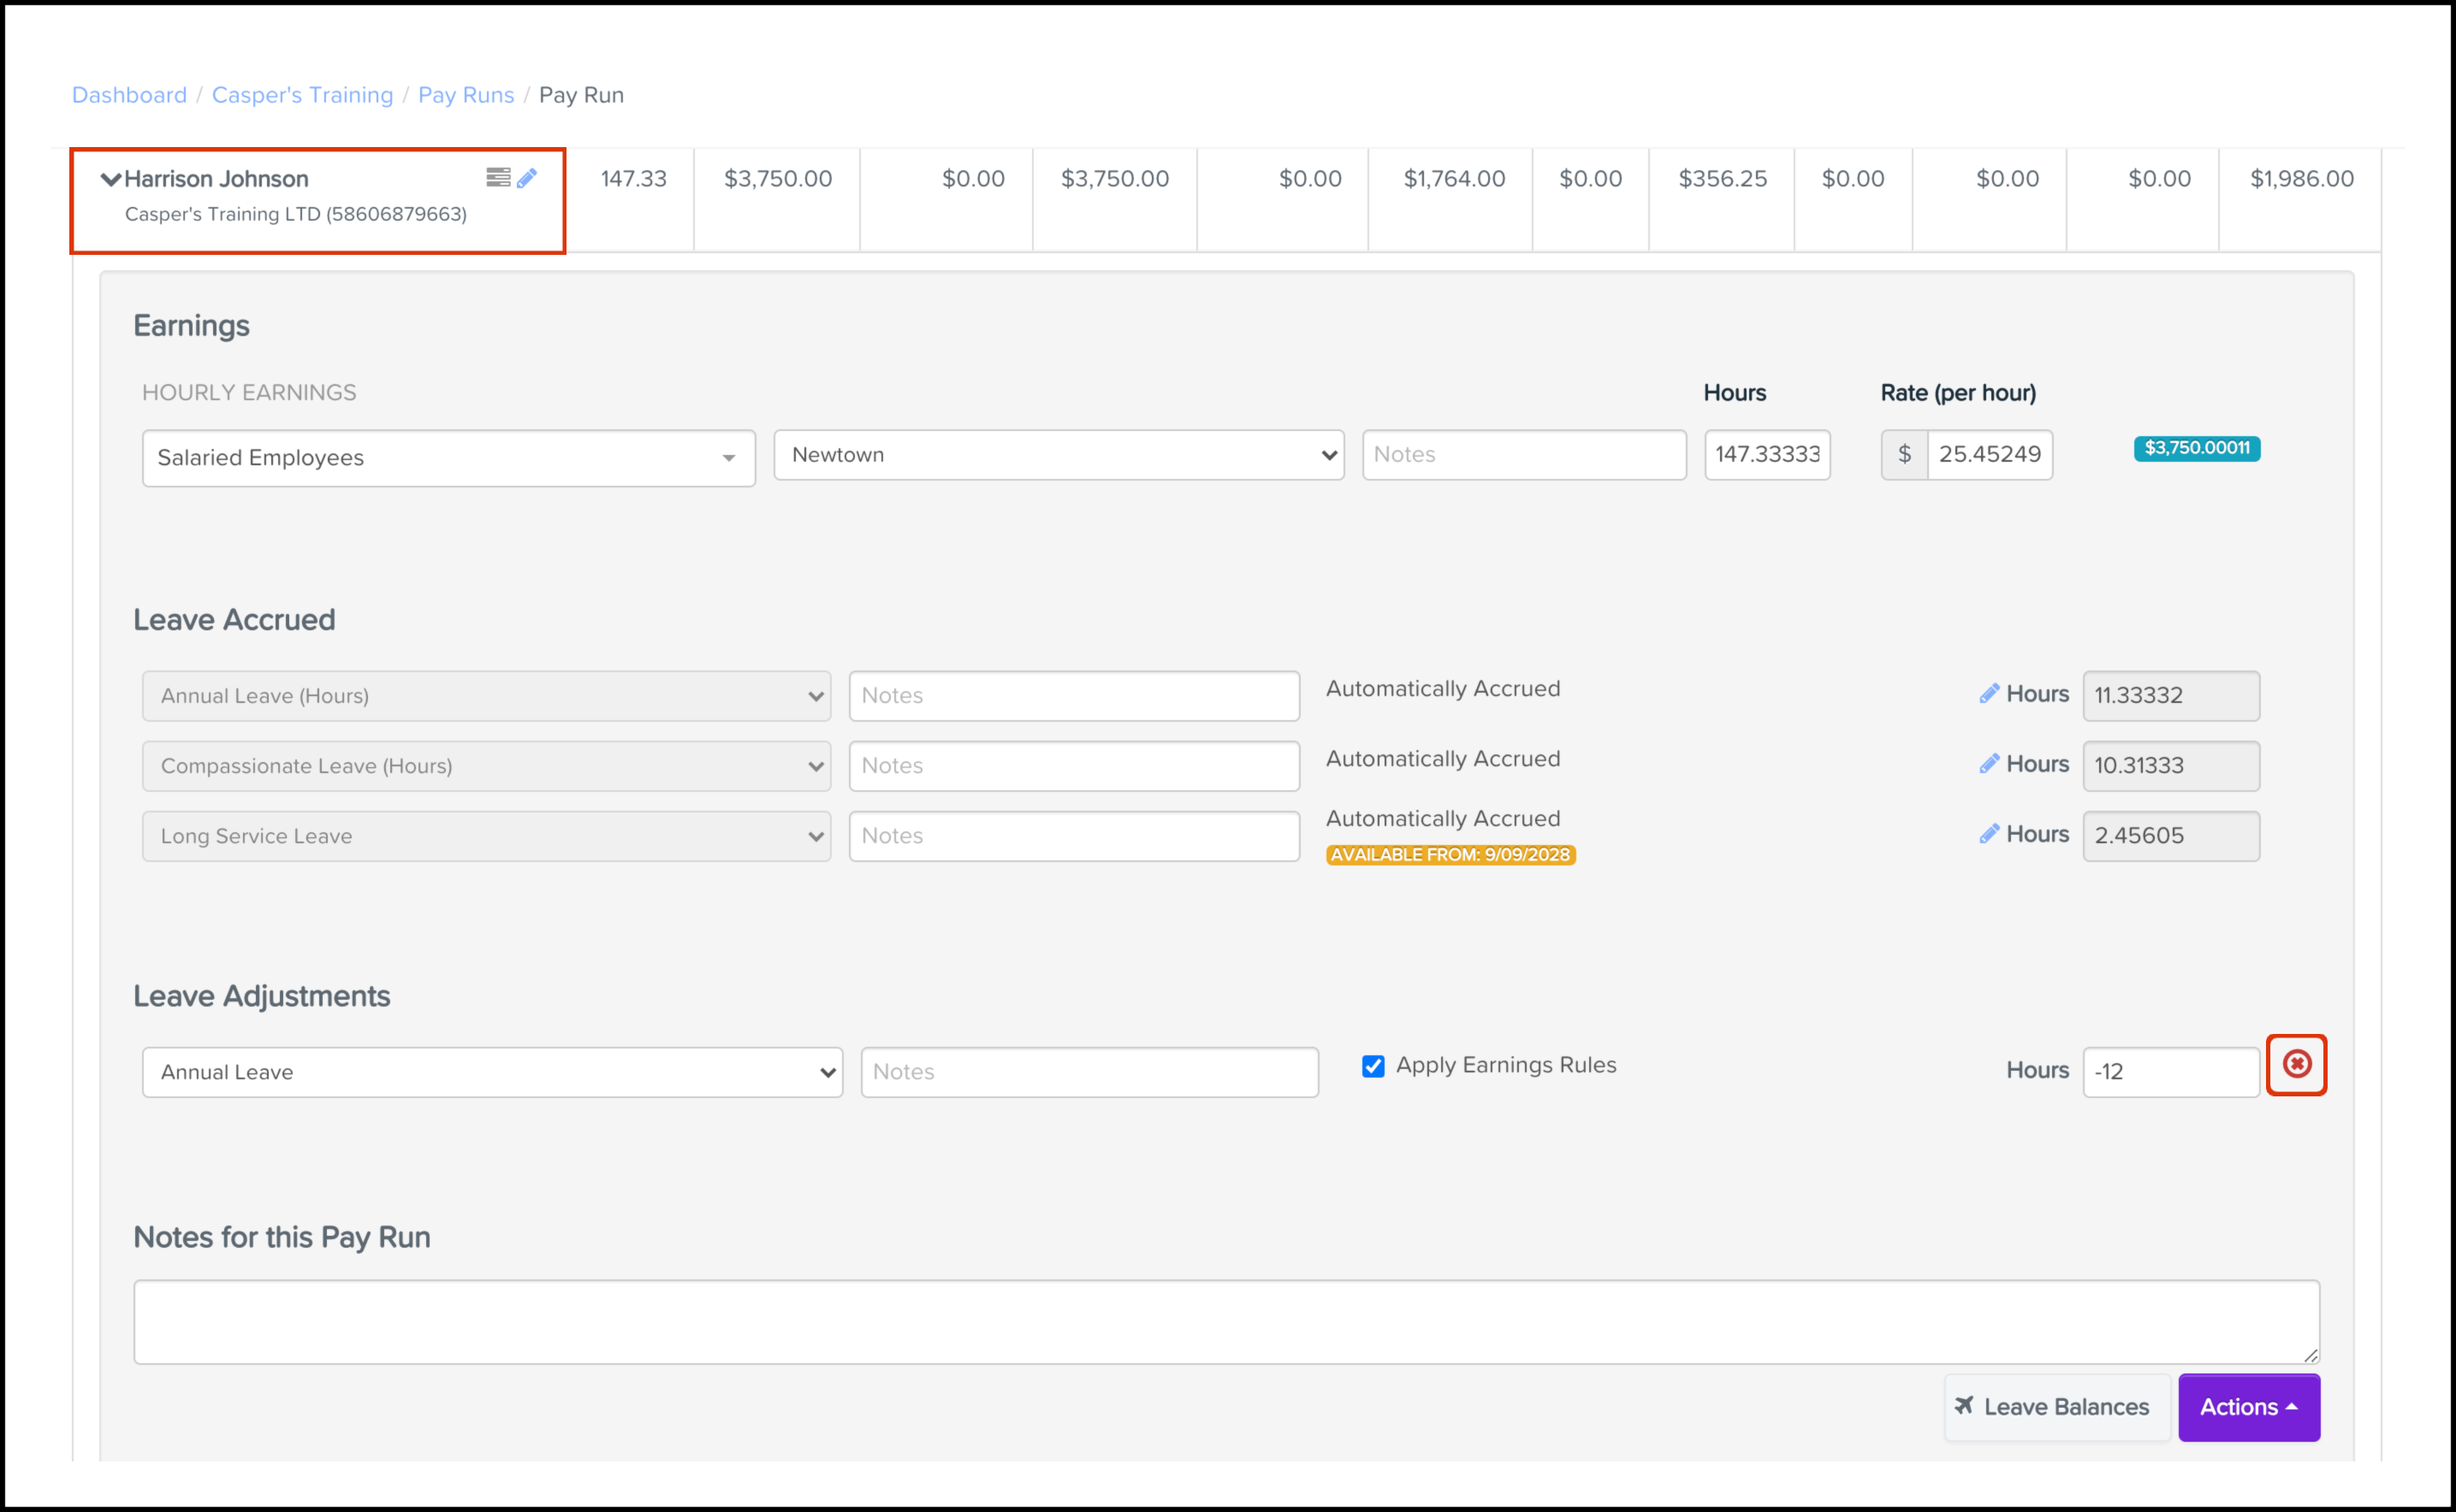Click the hourly earnings Hours field
The image size is (2456, 1512).
[x=1767, y=455]
